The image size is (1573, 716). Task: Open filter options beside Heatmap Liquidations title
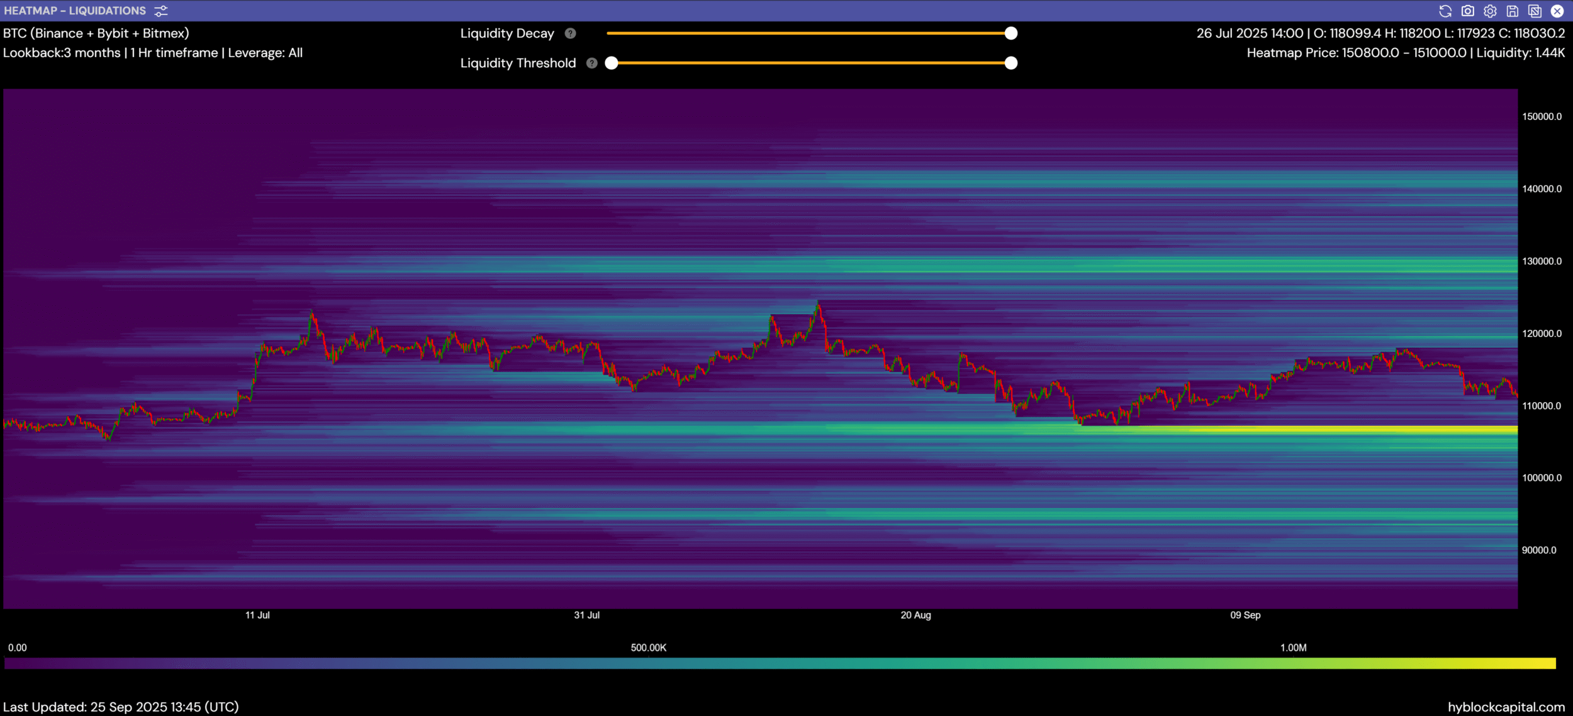tap(161, 11)
